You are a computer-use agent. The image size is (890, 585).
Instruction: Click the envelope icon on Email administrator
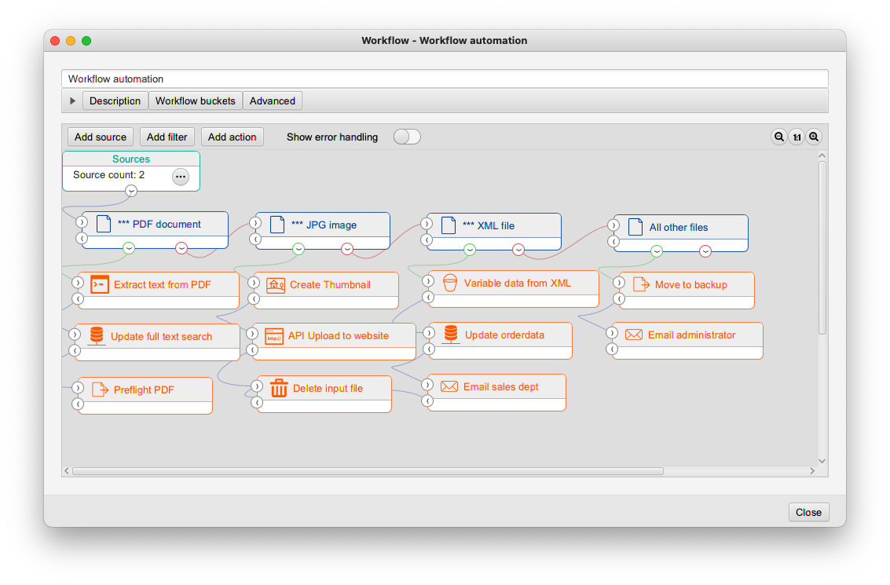click(x=634, y=335)
